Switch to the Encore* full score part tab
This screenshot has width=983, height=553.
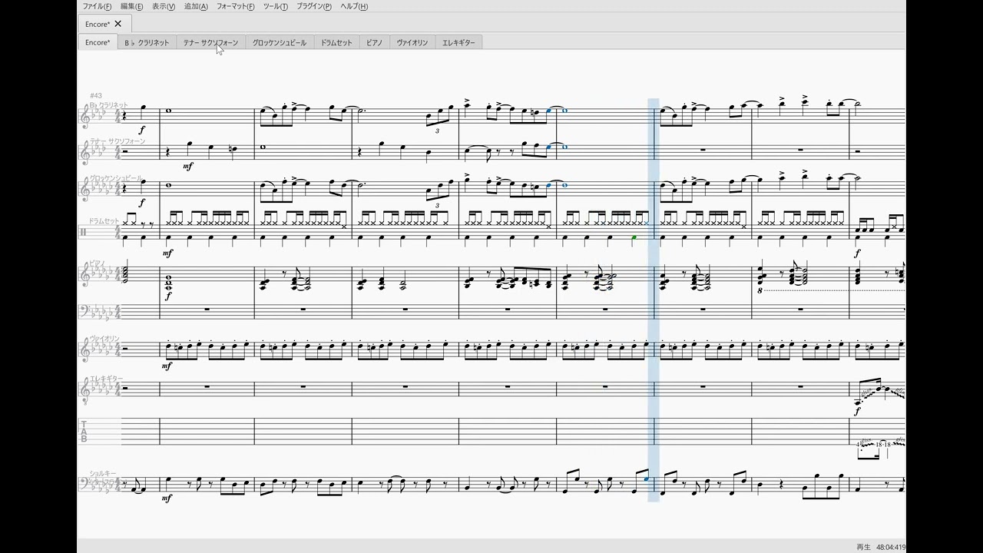98,42
